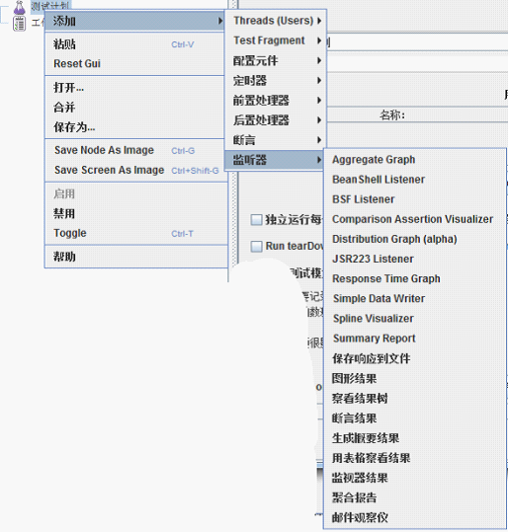Select 察看结果树 listener
Screen dimensions: 508x532
tap(360, 399)
